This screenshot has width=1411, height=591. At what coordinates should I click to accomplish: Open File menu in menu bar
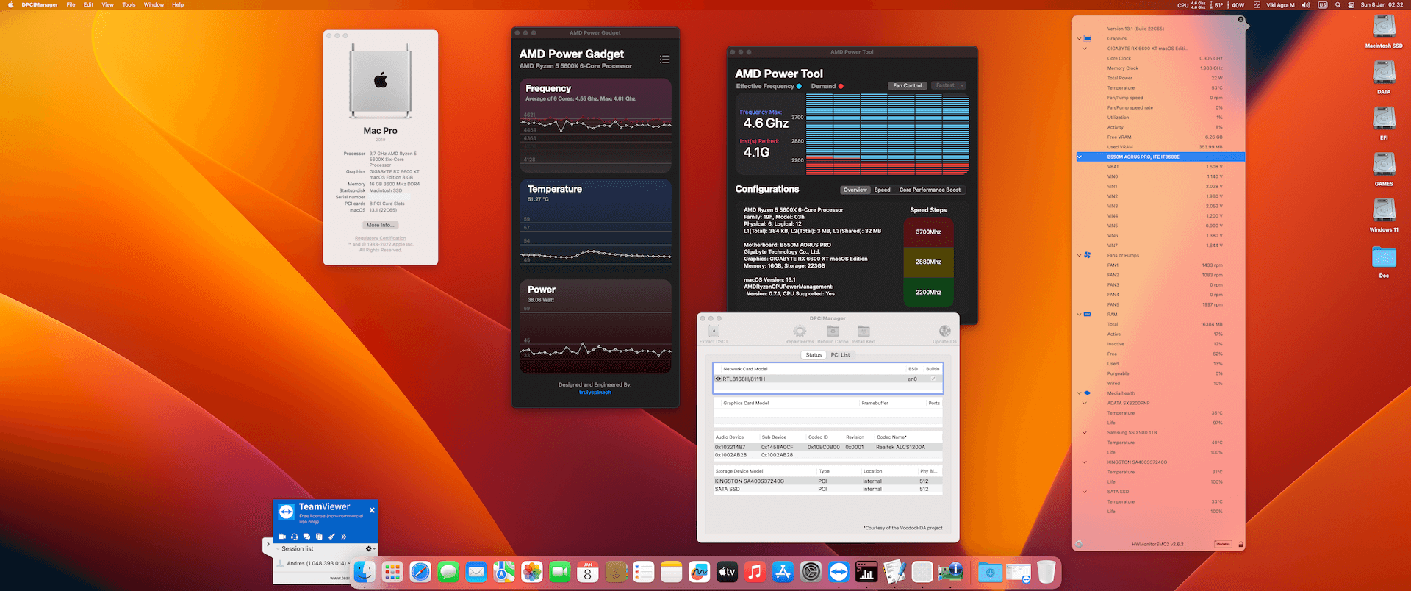pos(71,4)
